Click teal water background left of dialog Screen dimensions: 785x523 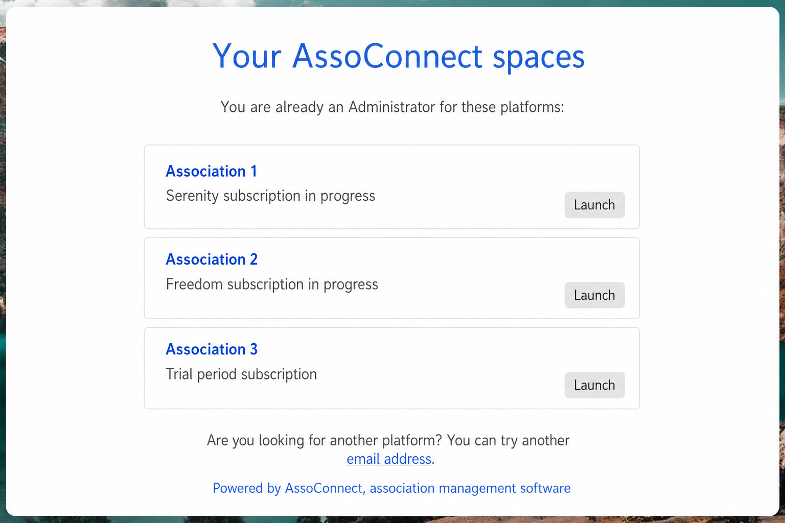(x=3, y=358)
